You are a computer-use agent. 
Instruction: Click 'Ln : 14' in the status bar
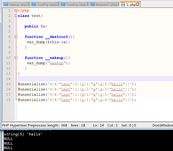pyautogui.click(x=99, y=125)
